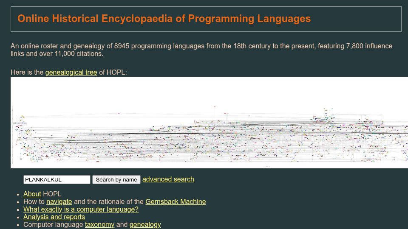Follow the navigate link
Viewport: 408px width, 229px height.
(x=59, y=201)
